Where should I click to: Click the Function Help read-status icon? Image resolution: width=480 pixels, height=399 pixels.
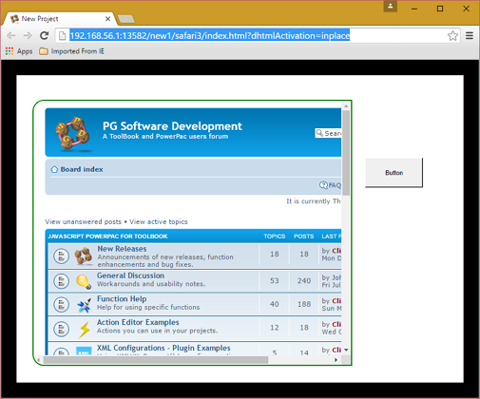(x=61, y=304)
